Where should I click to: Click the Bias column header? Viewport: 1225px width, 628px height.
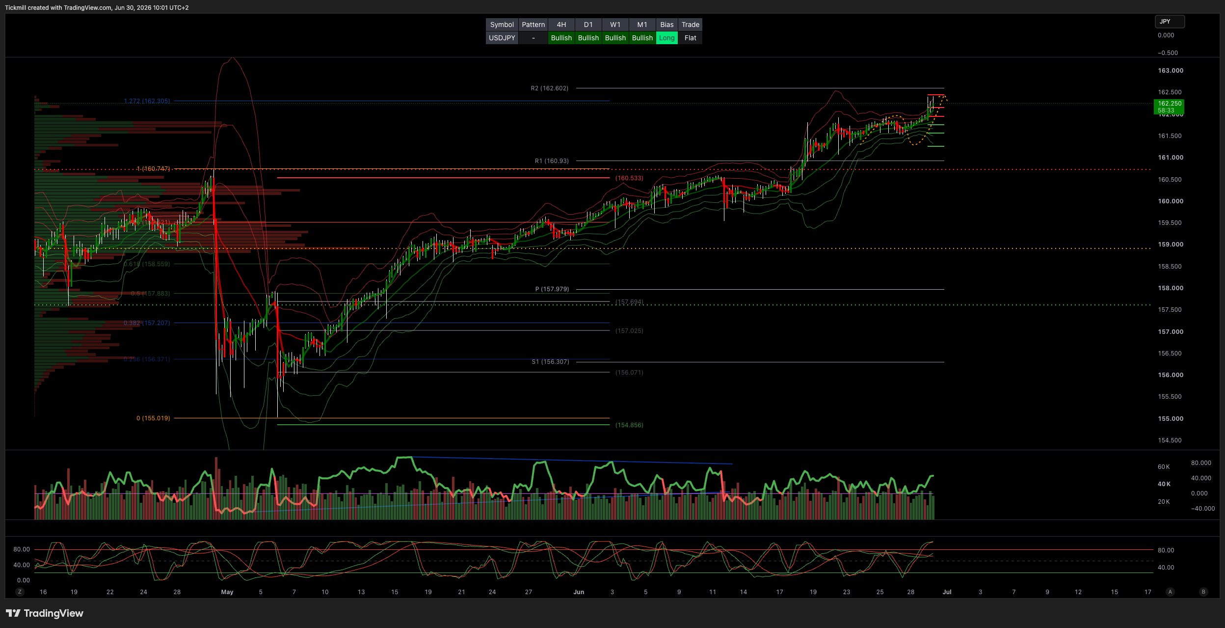[667, 25]
